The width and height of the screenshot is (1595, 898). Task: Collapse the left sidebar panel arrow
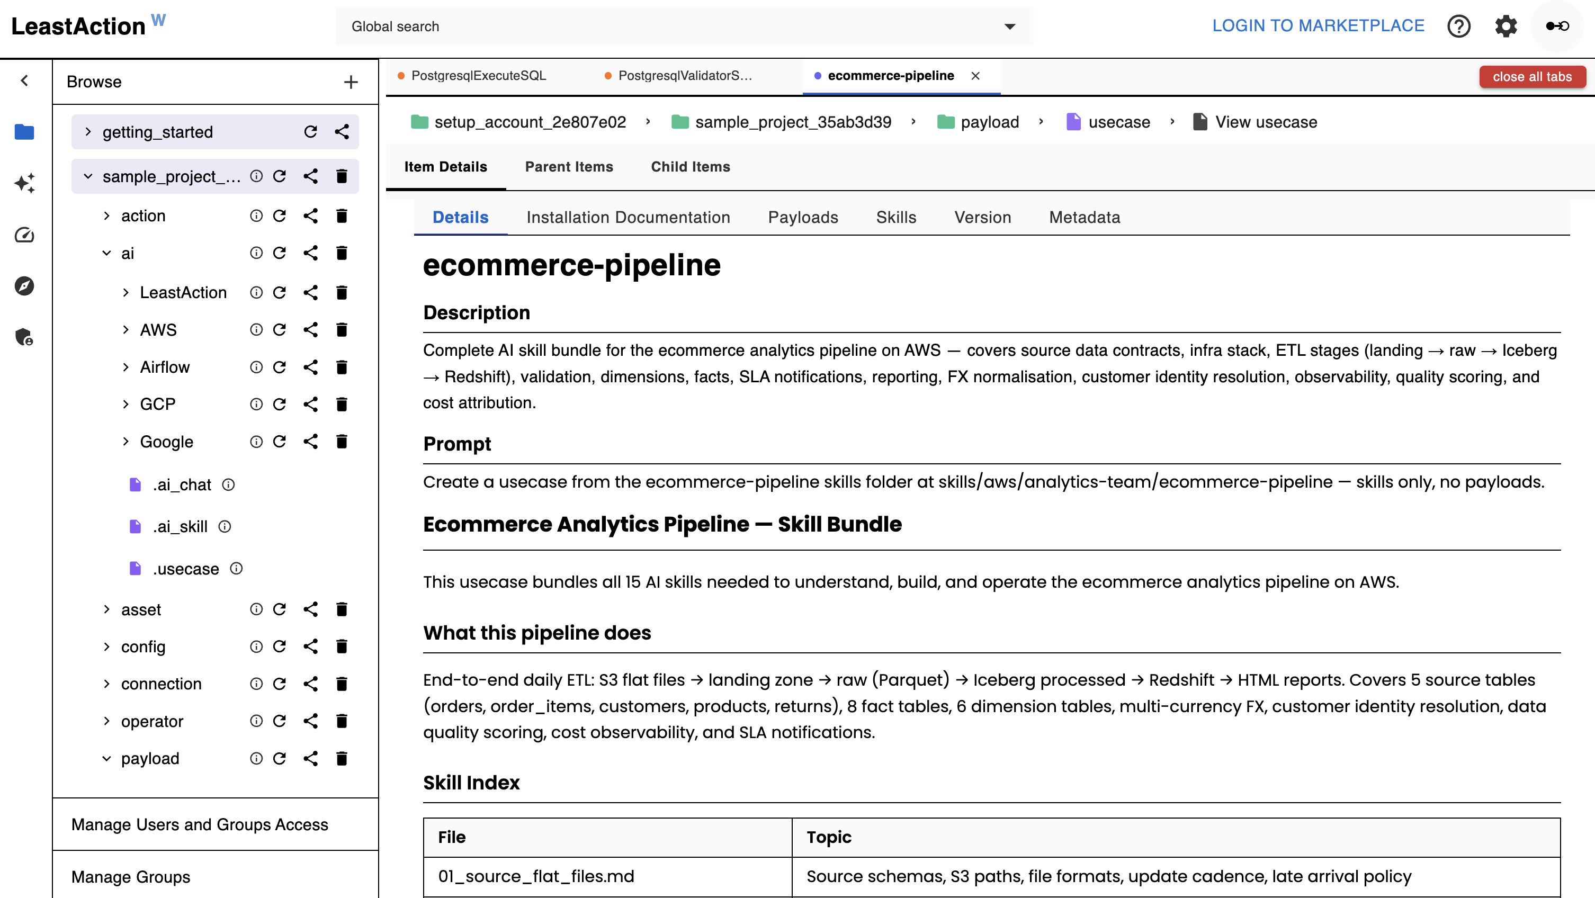click(x=24, y=80)
